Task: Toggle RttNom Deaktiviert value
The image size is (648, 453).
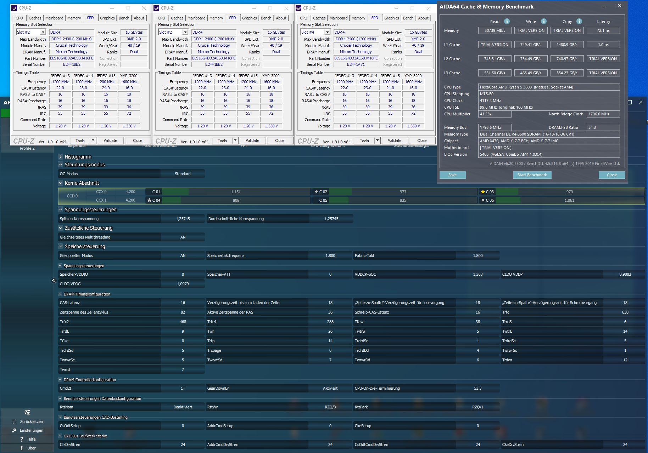Action: pyautogui.click(x=183, y=407)
